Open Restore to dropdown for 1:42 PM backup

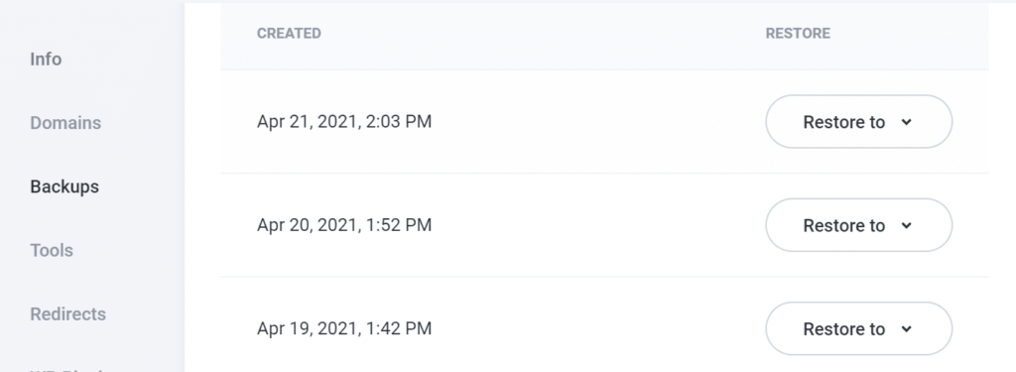[x=858, y=328]
